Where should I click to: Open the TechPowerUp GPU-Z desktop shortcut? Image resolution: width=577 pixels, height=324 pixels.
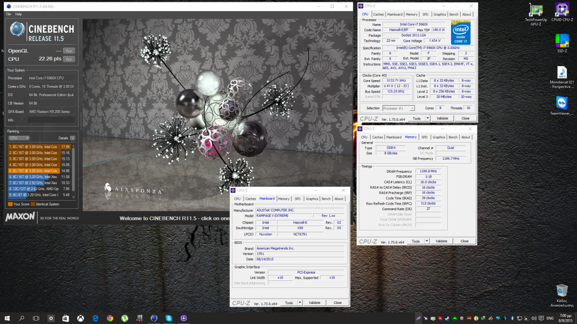536,13
